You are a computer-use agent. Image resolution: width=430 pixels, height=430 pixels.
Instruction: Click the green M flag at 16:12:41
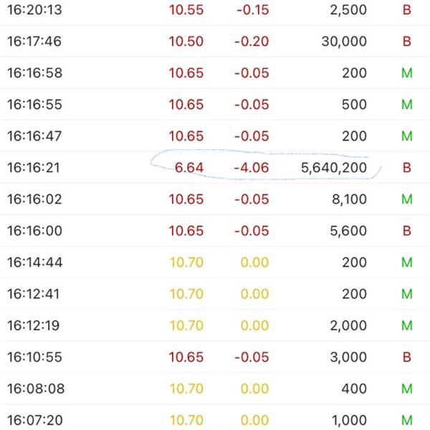[x=406, y=294]
